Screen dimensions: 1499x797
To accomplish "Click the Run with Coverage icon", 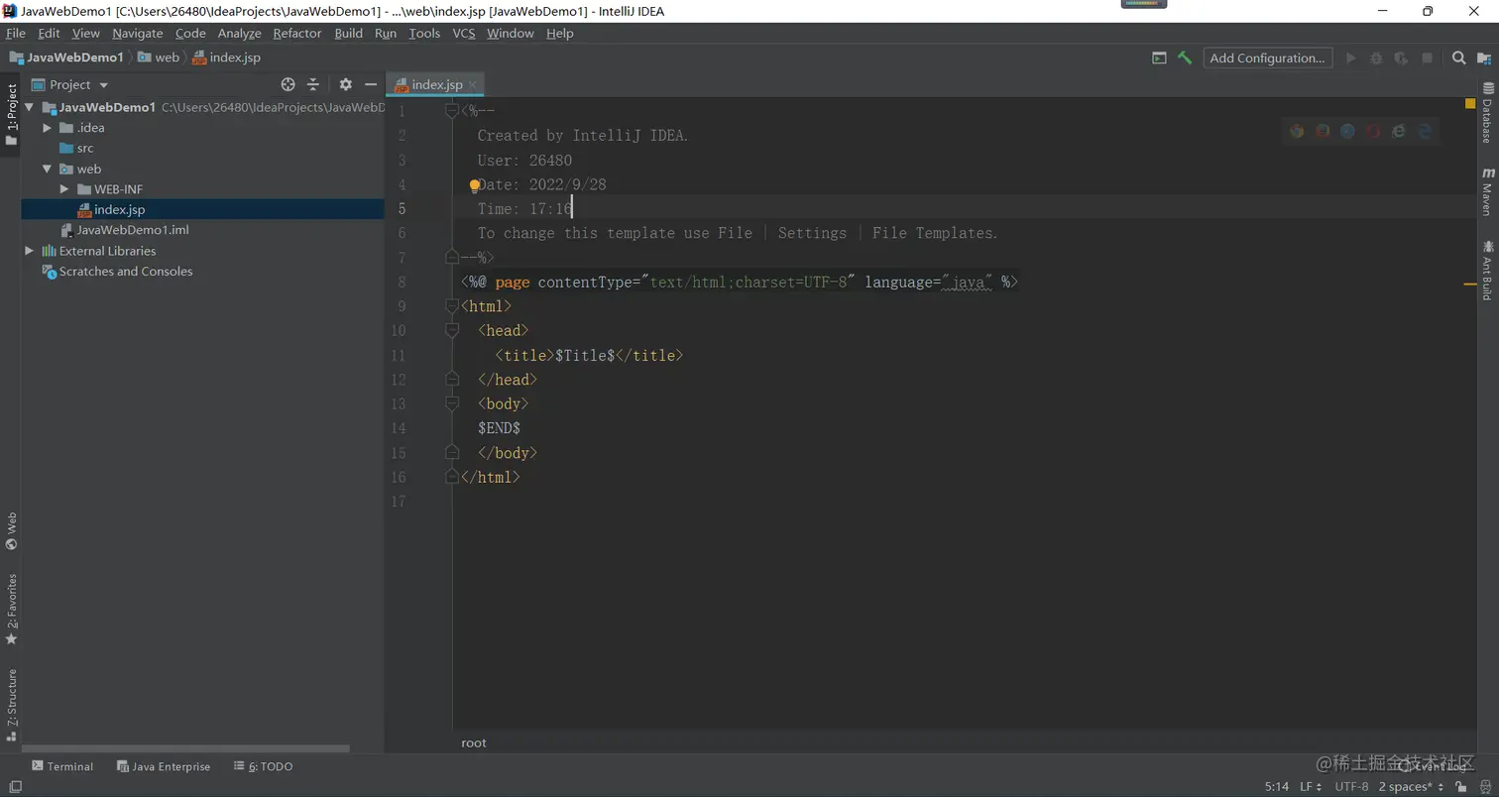I will point(1401,57).
